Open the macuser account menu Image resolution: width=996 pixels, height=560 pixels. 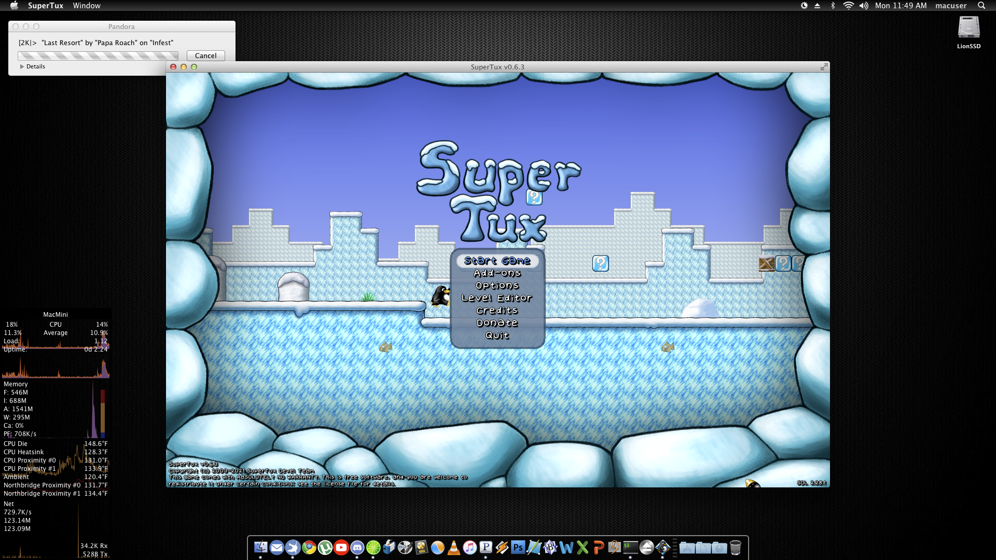(950, 6)
